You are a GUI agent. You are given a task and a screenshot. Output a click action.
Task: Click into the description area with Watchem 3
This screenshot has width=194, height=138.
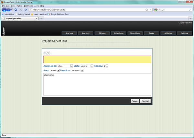[x=97, y=84]
